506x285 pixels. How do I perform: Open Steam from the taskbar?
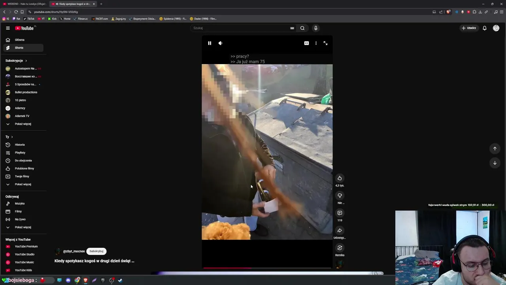[x=120, y=280]
